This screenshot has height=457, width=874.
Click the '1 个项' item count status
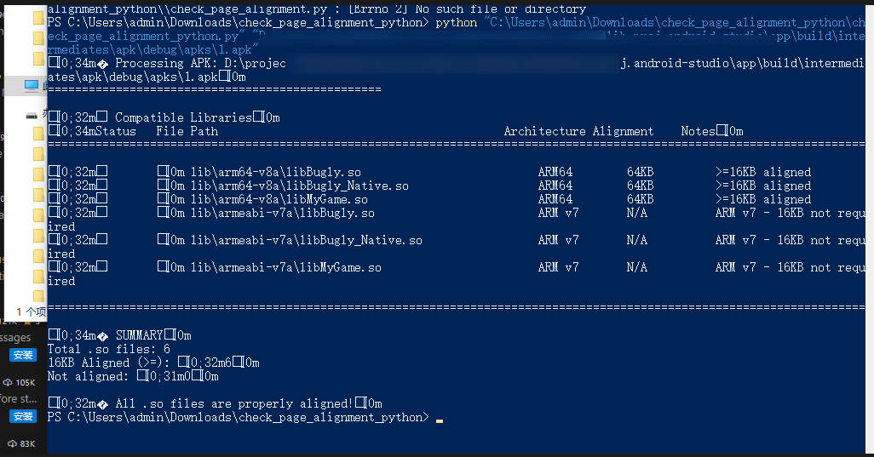[x=31, y=312]
